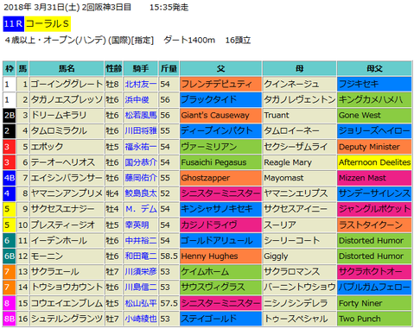Select horse name シュテルングランツ
This screenshot has width=414, height=329.
[67, 319]
